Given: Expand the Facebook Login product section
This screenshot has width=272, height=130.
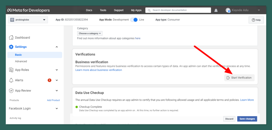Looking at the screenshot, I should (x=57, y=108).
